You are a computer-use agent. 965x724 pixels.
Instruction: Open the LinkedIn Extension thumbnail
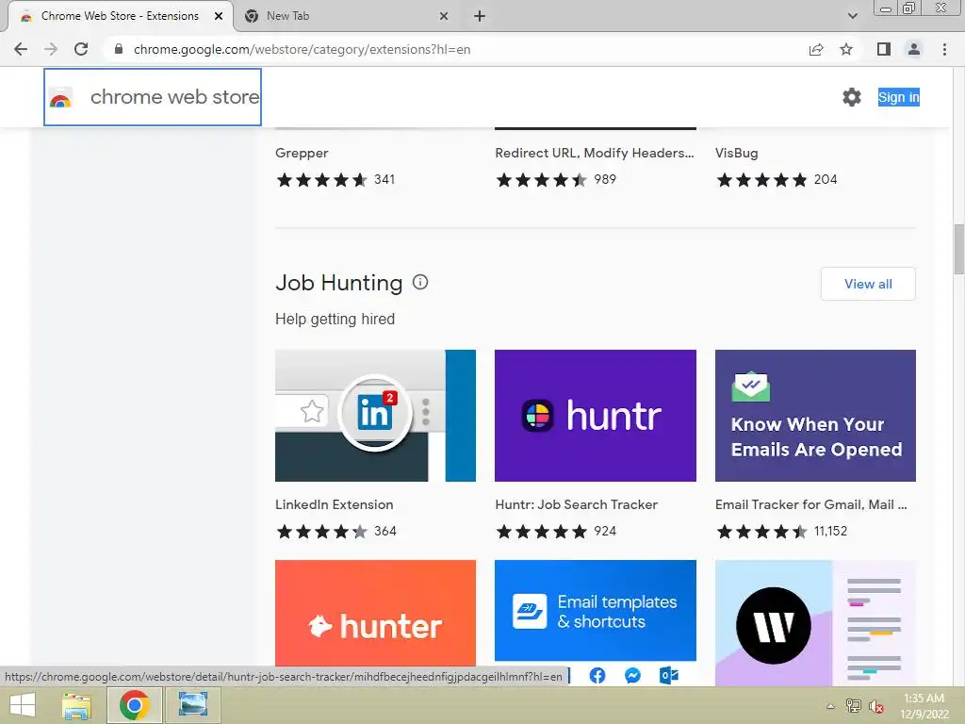375,416
